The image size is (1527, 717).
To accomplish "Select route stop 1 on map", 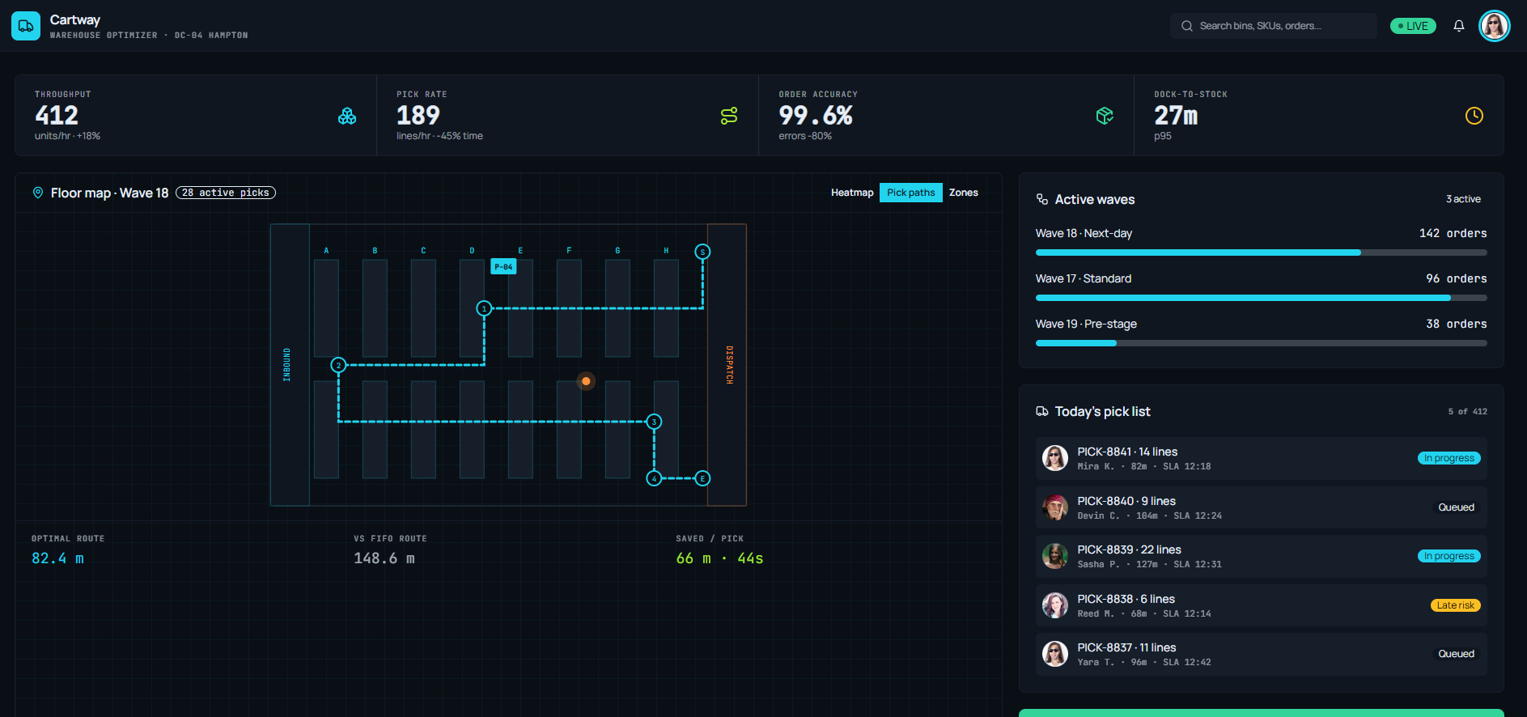I will (x=484, y=308).
